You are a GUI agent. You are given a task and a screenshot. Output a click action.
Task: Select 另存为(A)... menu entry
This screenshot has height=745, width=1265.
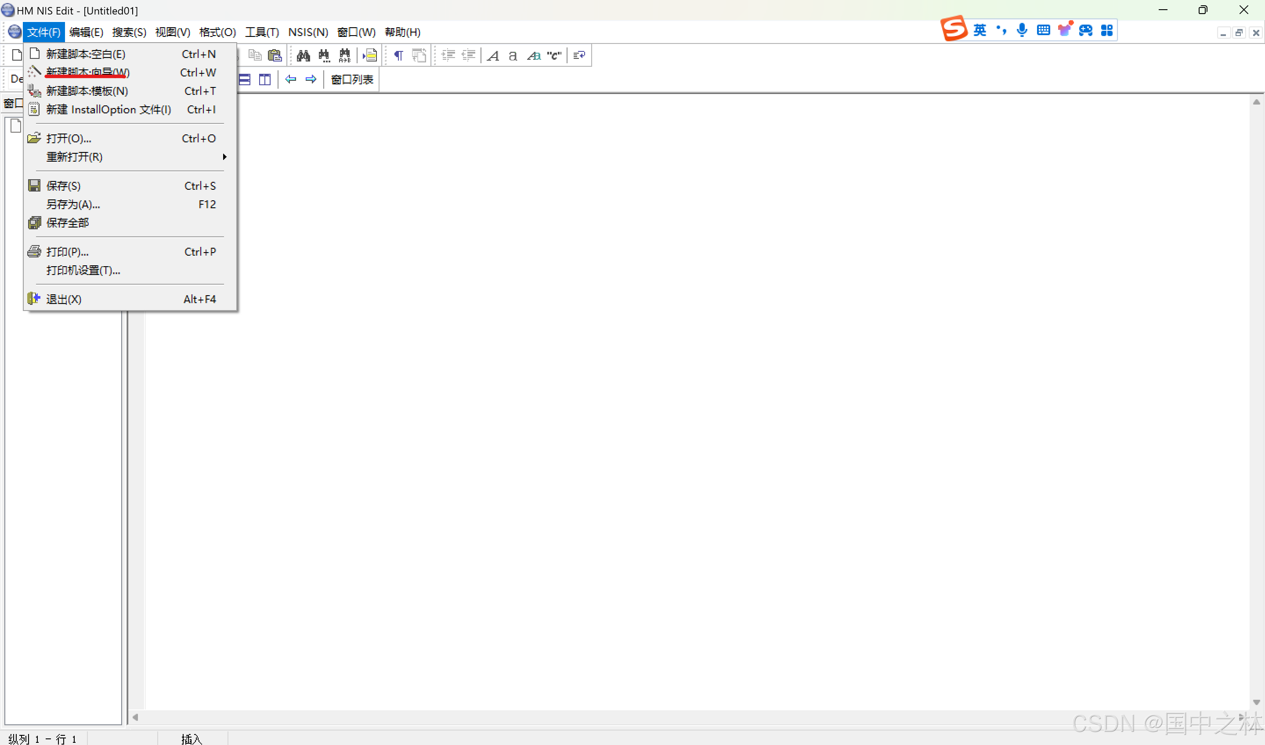(73, 204)
